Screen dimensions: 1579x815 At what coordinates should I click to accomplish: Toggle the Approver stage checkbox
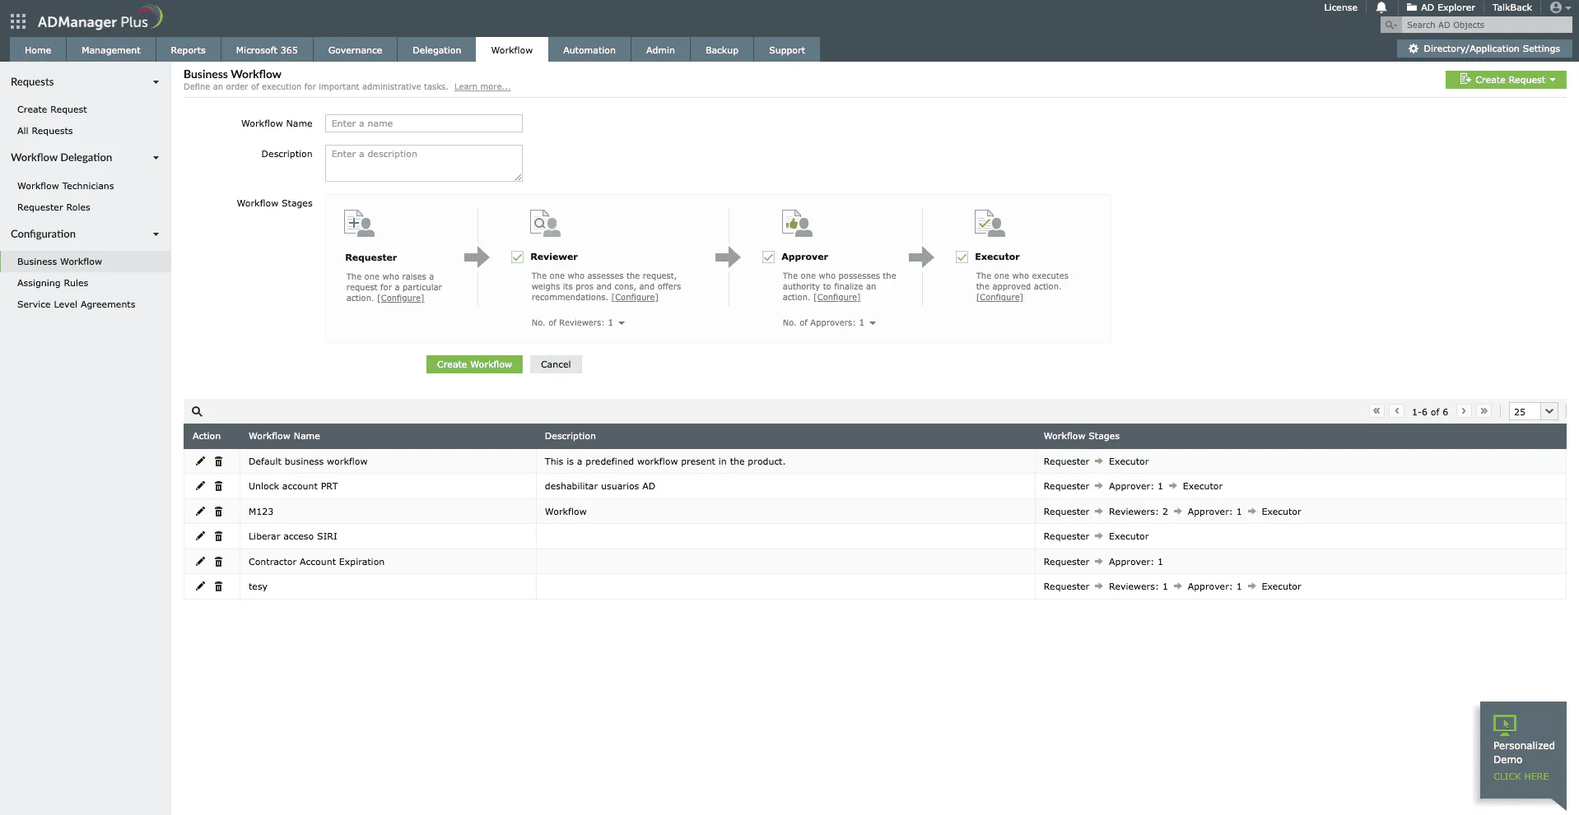pyautogui.click(x=768, y=257)
